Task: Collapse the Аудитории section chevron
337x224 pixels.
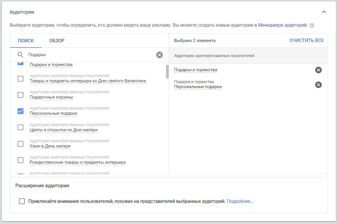Action: [x=324, y=12]
